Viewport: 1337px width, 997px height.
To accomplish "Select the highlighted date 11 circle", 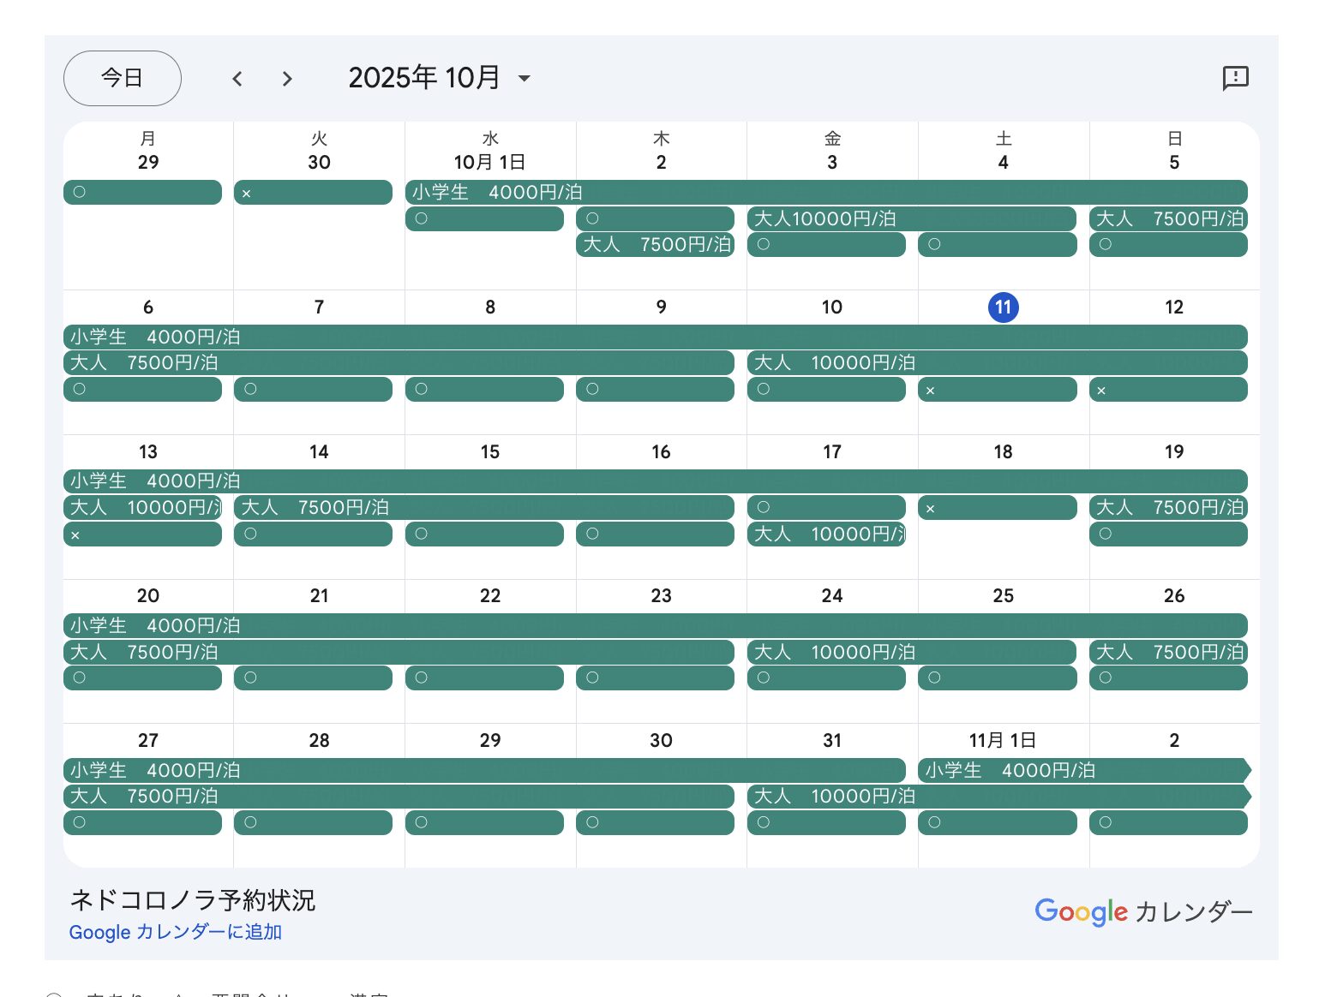I will pyautogui.click(x=1003, y=307).
